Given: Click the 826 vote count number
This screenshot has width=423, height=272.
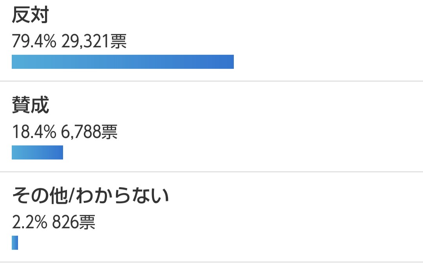Looking at the screenshot, I should (x=65, y=222).
